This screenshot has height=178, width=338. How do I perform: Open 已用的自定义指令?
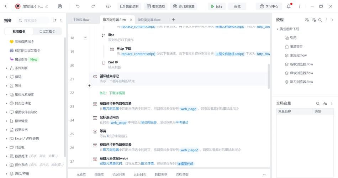tap(25, 51)
